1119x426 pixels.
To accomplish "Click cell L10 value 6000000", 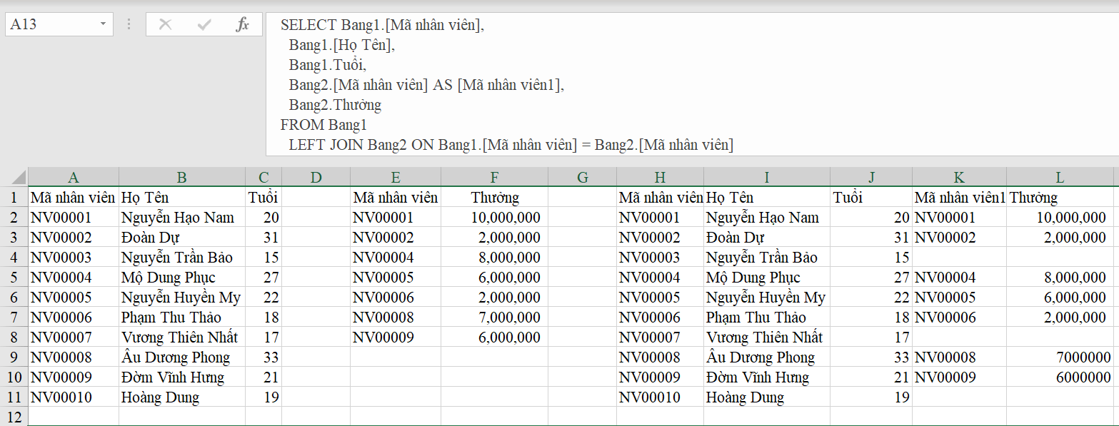I will (1060, 377).
